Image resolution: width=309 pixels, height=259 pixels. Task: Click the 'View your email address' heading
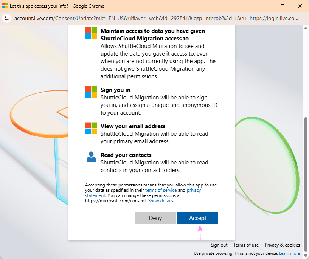pos(133,126)
